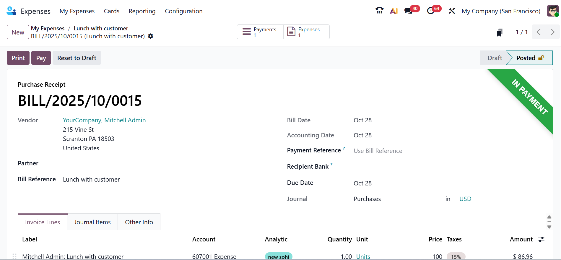Open the activities clock icon
The image size is (561, 260).
pos(431,11)
